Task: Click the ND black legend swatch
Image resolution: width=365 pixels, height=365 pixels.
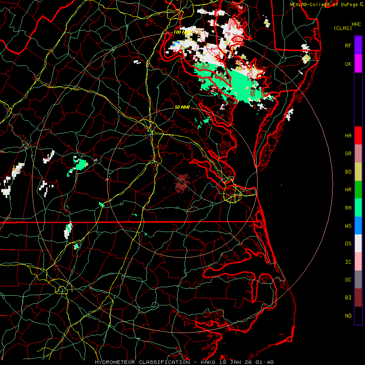Action: [358, 316]
